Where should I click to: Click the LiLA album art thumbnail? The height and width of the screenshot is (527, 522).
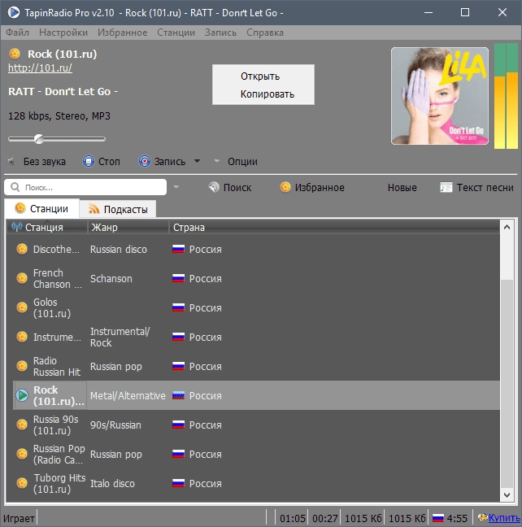tap(440, 96)
